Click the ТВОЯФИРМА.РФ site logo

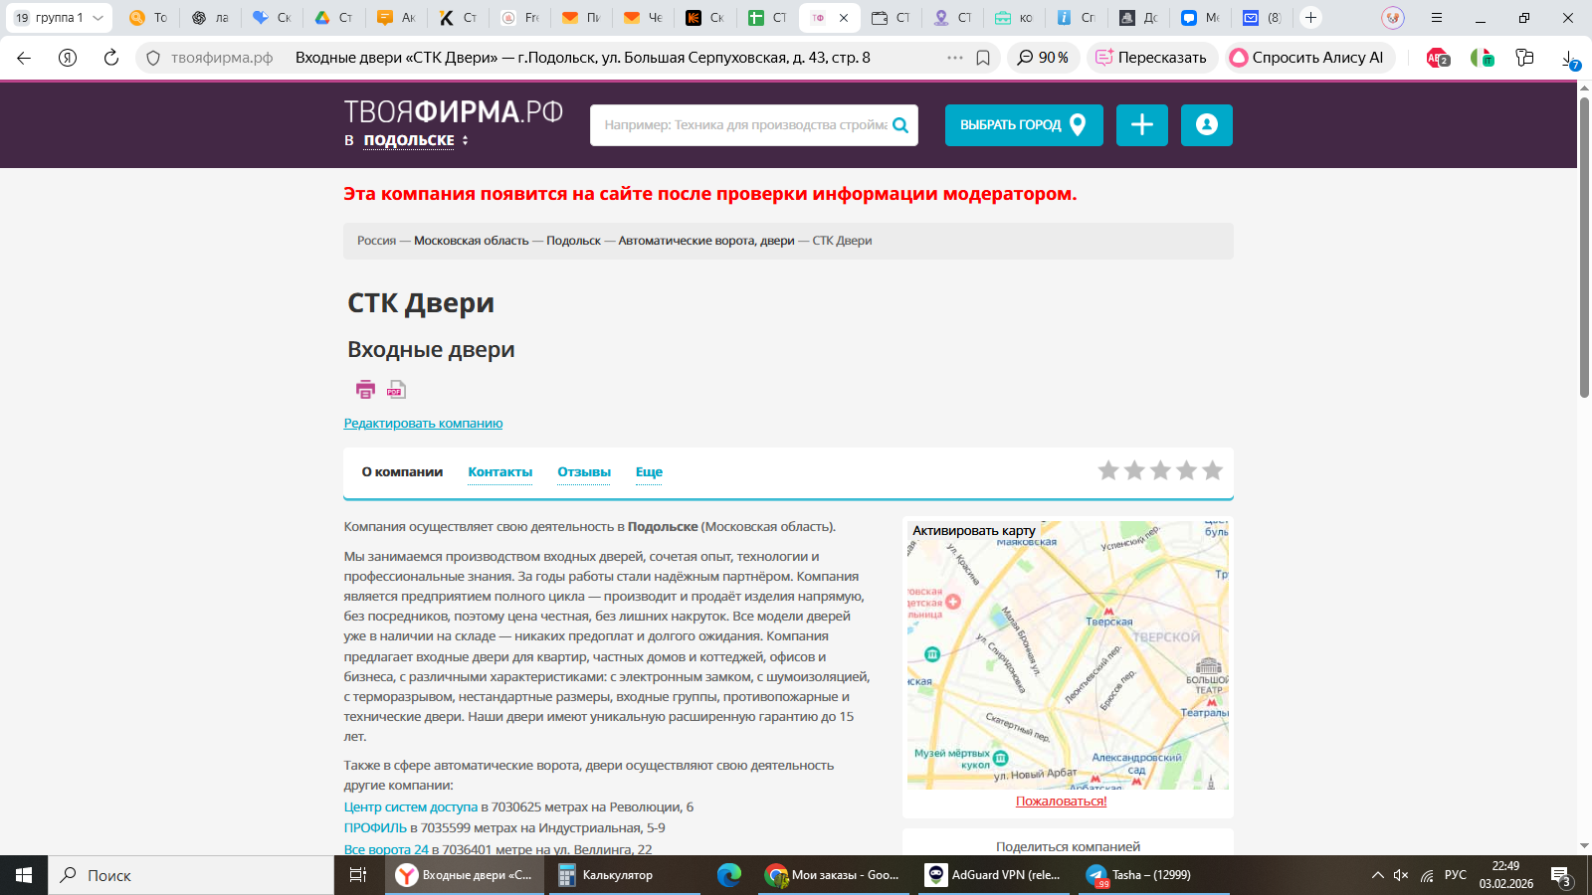(454, 111)
